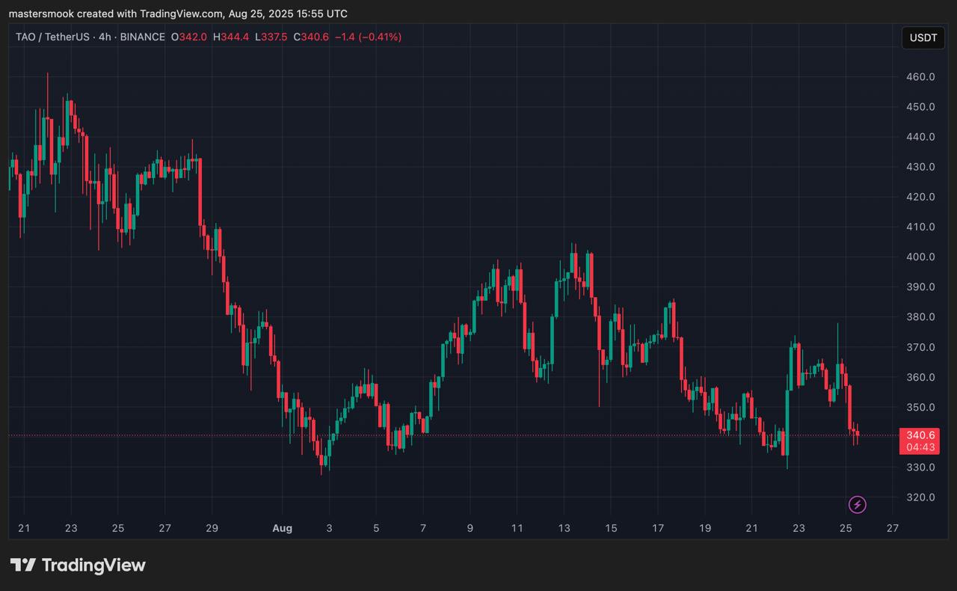Screen dimensions: 957x591
Task: Click the 320.0 price axis label
Action: point(920,497)
